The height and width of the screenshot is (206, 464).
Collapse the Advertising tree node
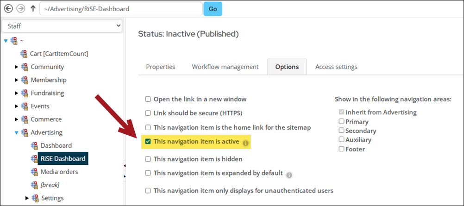(17, 133)
